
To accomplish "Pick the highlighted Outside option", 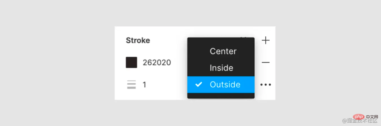I will 225,85.
